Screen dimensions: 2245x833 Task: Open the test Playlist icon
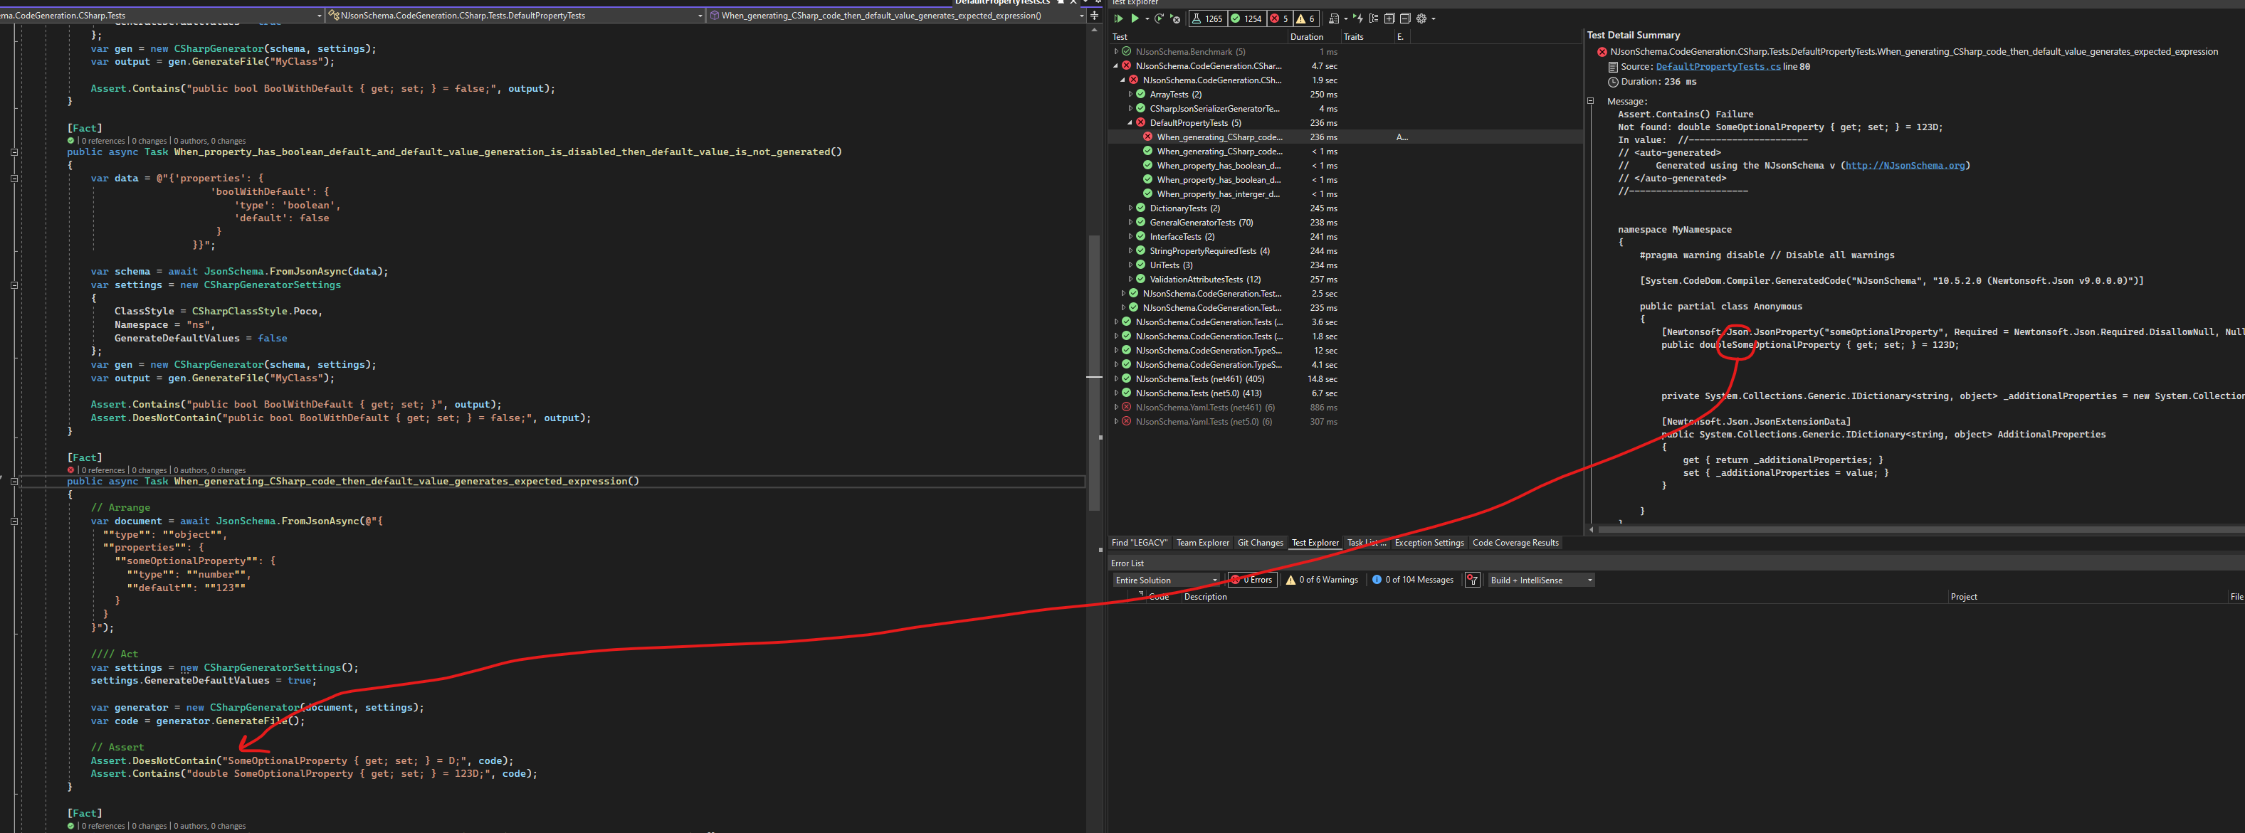click(x=1335, y=18)
